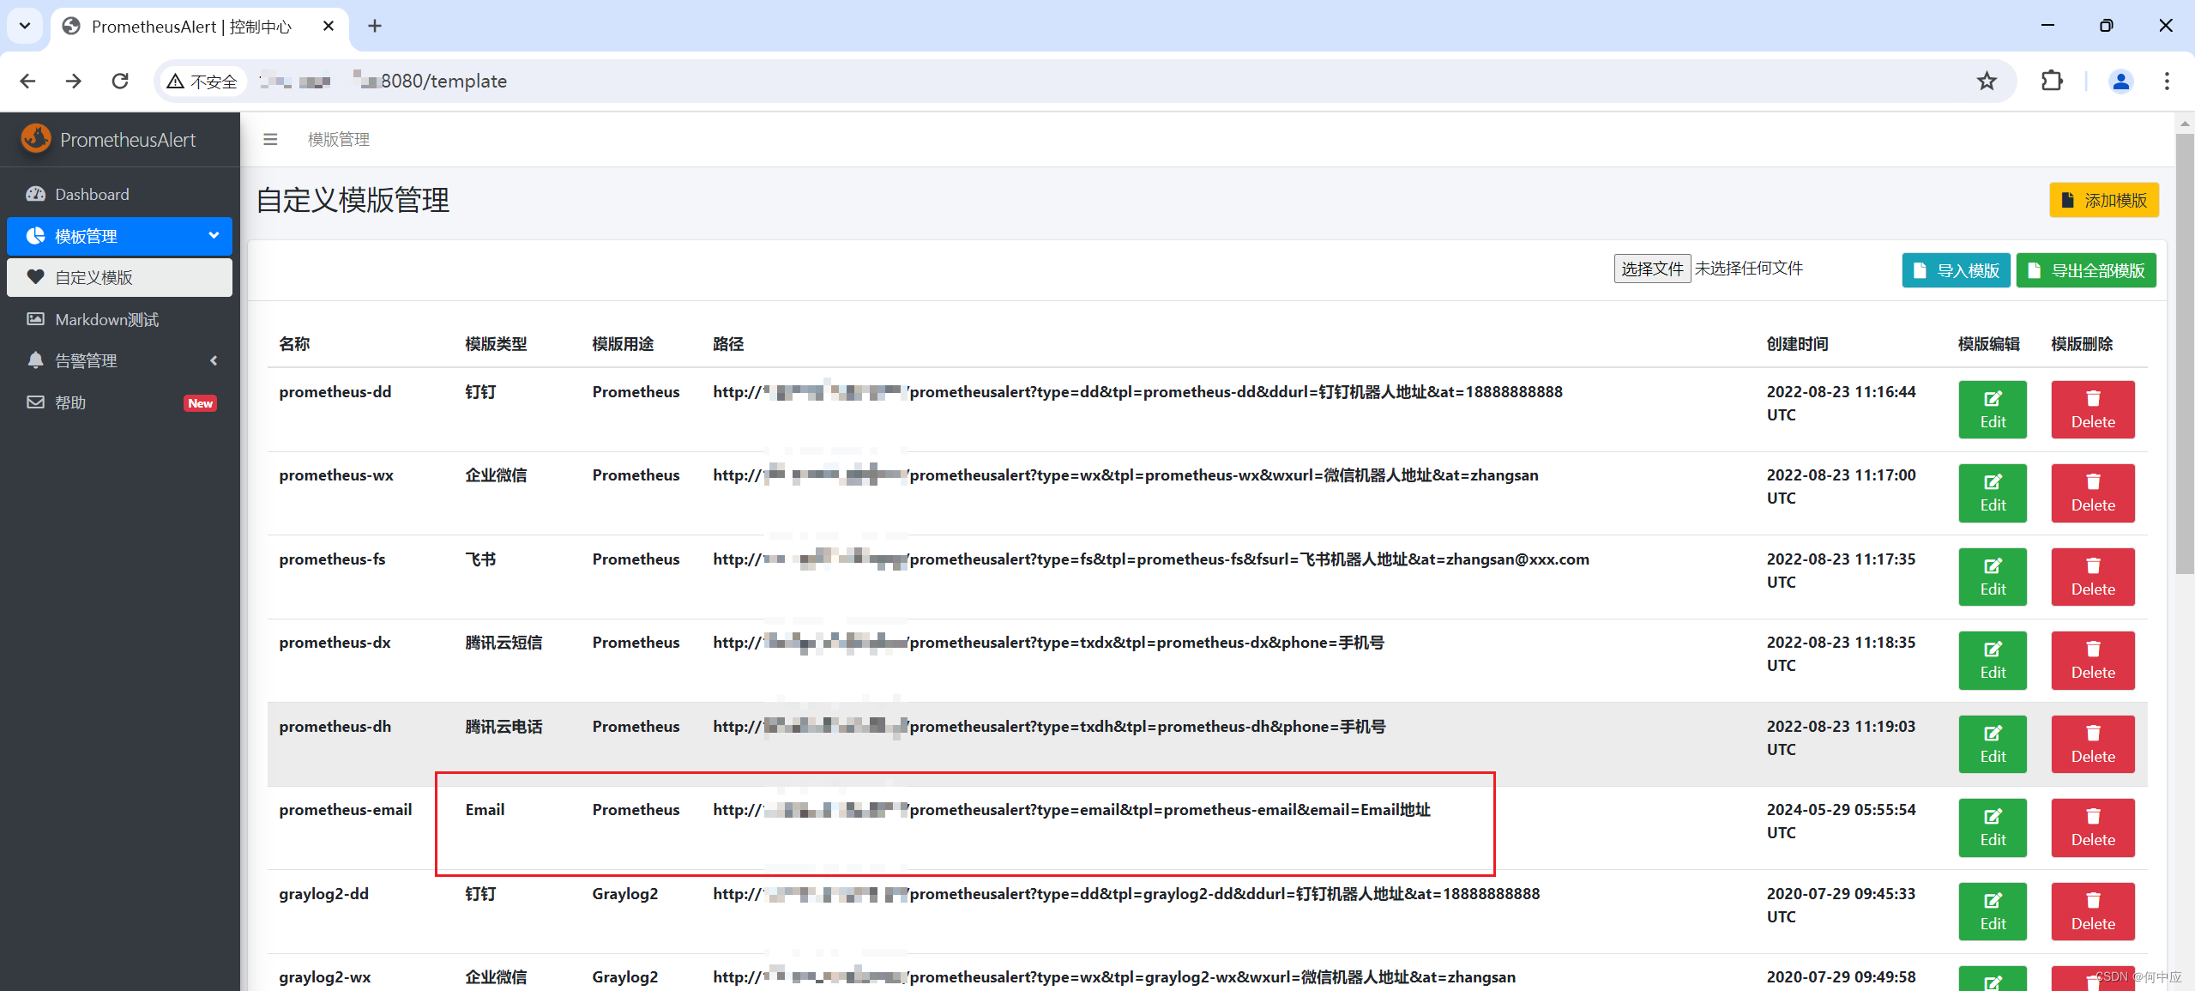Expand the 告警管理 section chevron

[x=213, y=360]
